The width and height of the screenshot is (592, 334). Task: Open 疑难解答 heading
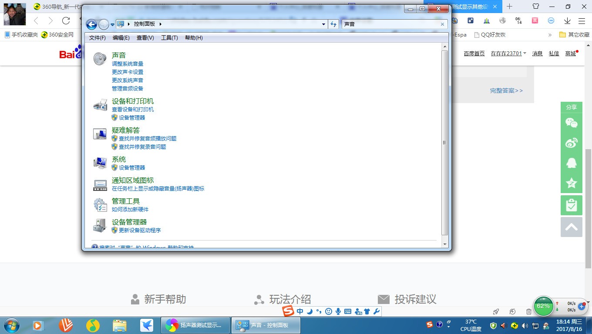tap(126, 130)
